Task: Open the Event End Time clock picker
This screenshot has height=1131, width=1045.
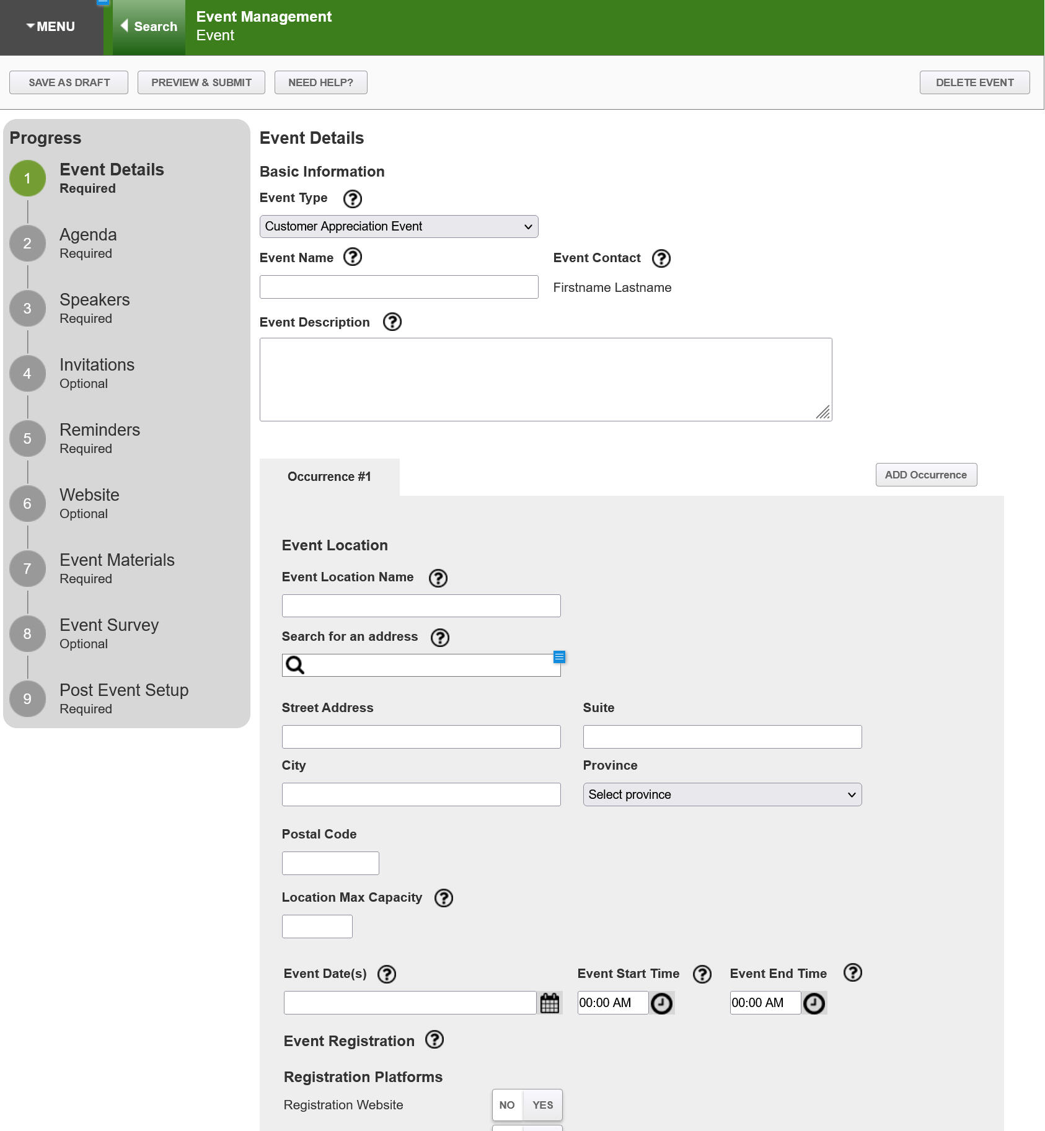Action: (x=814, y=1003)
